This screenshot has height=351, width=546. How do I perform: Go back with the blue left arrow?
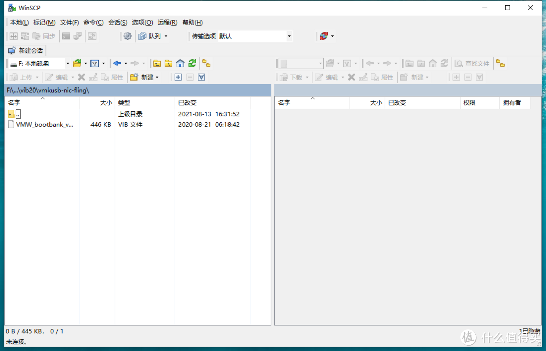coord(117,63)
